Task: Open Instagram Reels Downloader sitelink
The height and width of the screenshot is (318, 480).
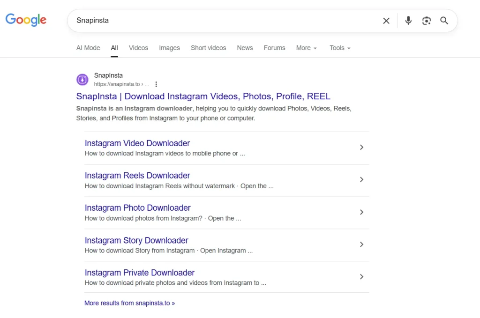Action: click(137, 176)
